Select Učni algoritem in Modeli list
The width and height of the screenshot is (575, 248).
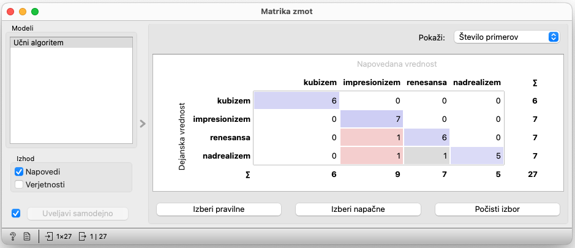click(71, 43)
